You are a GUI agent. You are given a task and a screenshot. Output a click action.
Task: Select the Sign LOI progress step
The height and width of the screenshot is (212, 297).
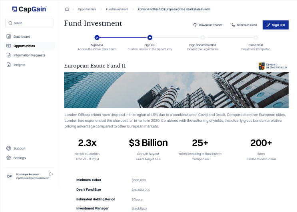pos(150,38)
